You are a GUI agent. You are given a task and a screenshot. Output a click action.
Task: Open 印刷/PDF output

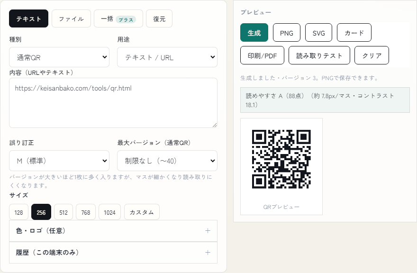tap(262, 55)
